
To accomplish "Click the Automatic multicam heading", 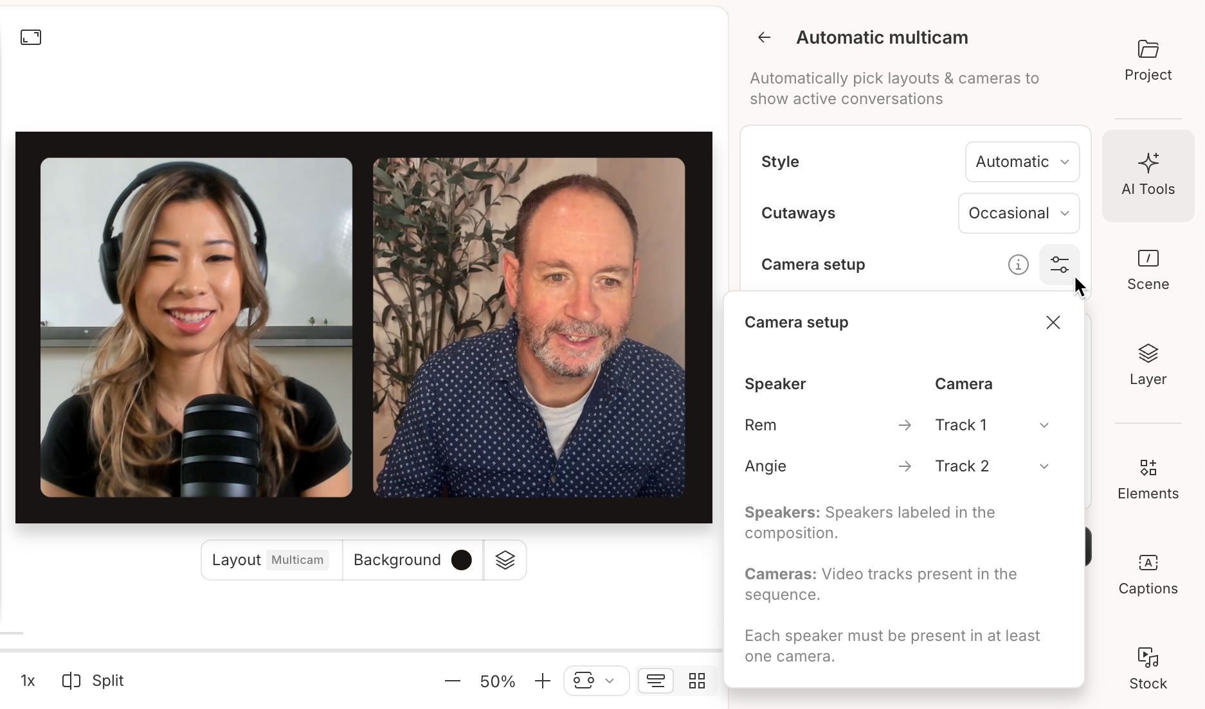I will tap(882, 37).
